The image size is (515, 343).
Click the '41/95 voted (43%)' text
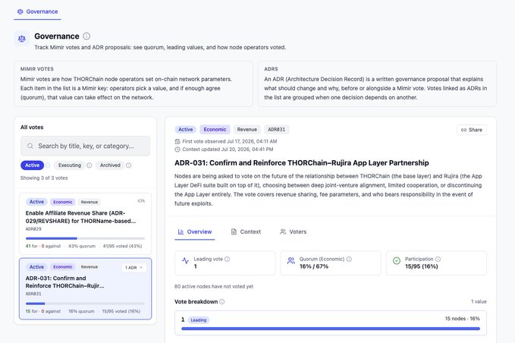tap(123, 246)
